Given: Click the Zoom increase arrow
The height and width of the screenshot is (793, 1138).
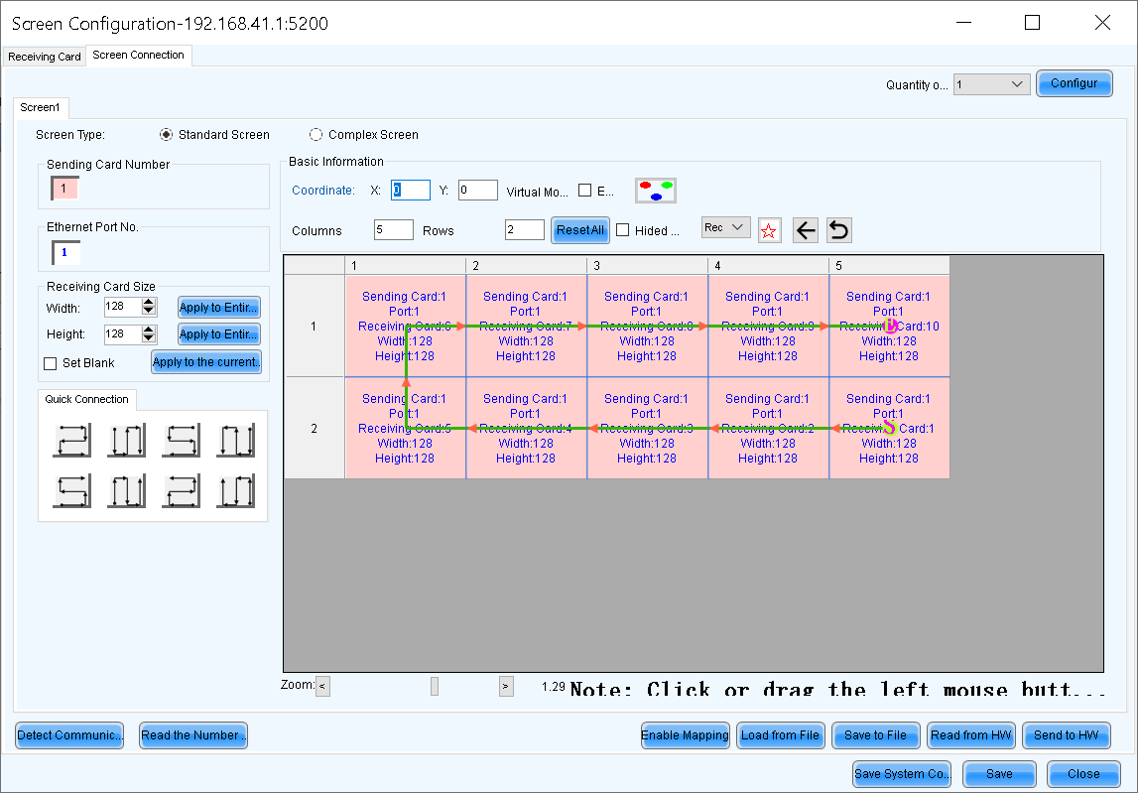Looking at the screenshot, I should point(507,686).
